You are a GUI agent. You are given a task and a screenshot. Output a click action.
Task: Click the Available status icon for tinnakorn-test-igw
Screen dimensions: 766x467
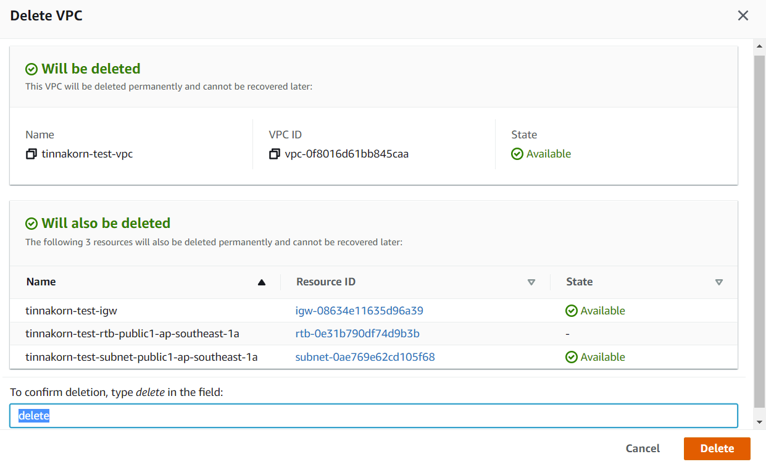(572, 310)
